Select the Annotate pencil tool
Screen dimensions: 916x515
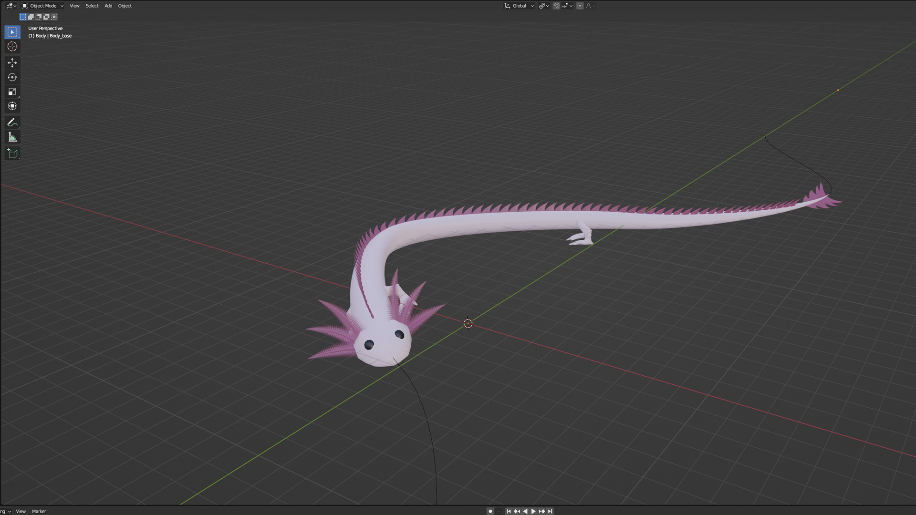(12, 123)
